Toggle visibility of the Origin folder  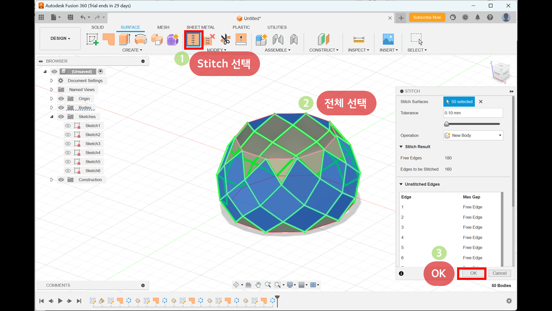point(61,98)
